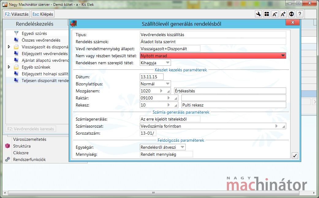Click the Készlet kezelés paraméterek heading

point(181,70)
